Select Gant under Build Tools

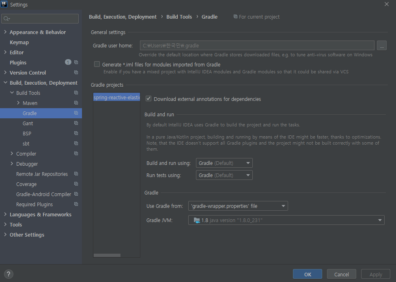coord(28,123)
